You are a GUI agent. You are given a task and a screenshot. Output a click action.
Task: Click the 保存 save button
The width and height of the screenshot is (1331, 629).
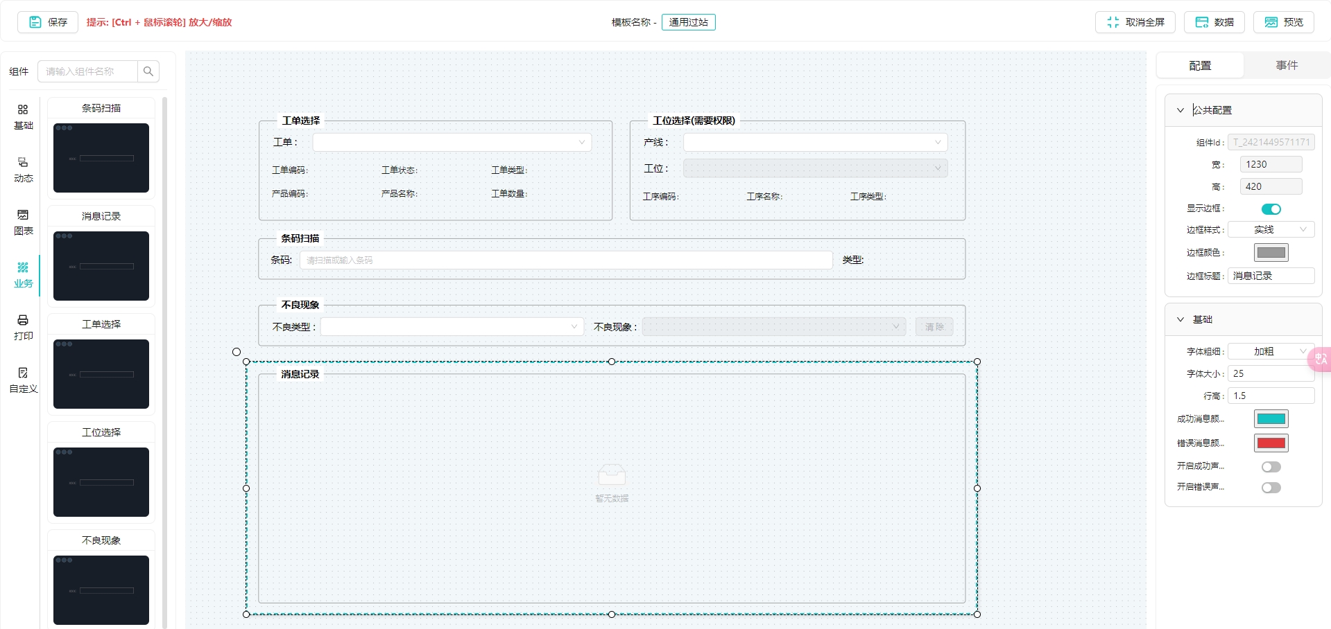point(47,22)
